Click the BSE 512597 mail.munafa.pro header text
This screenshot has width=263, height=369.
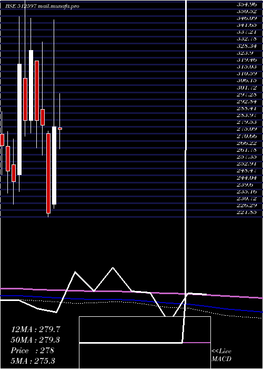(x=42, y=6)
